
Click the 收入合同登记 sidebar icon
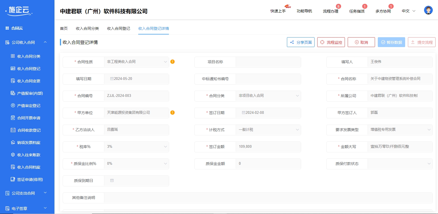point(13,68)
